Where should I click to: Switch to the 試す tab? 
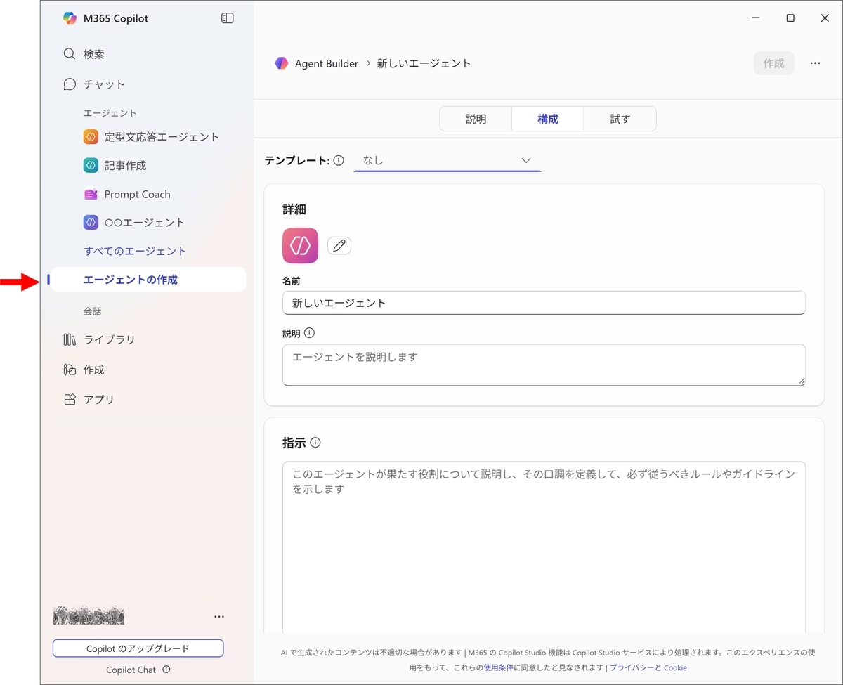tap(620, 119)
